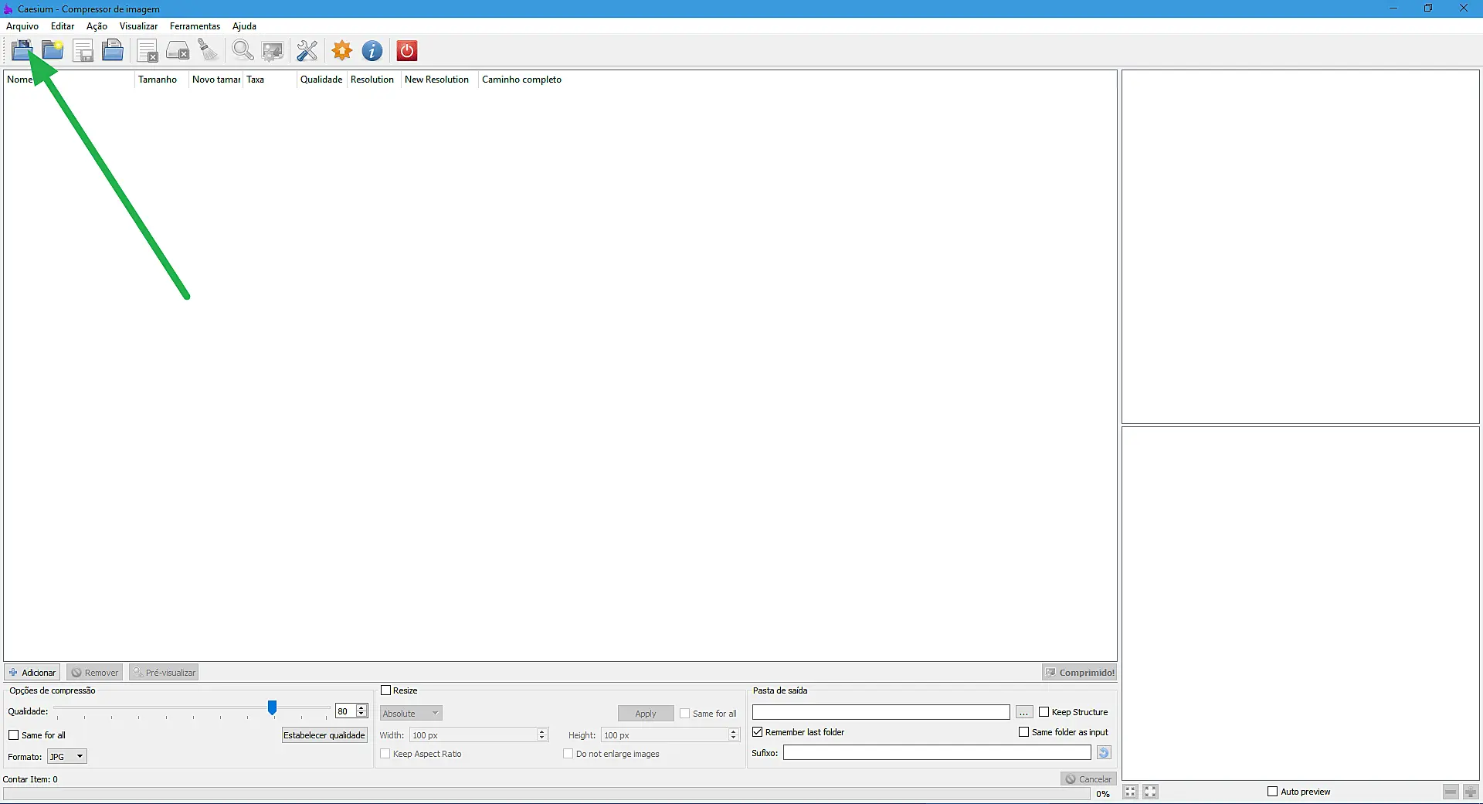The image size is (1483, 804).
Task: Enable the Resize checkbox
Action: click(x=386, y=690)
